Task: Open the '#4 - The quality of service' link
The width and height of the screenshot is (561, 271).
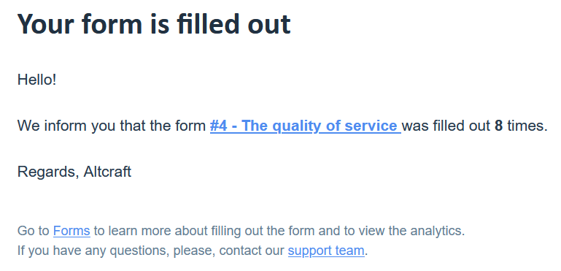Action: point(305,126)
